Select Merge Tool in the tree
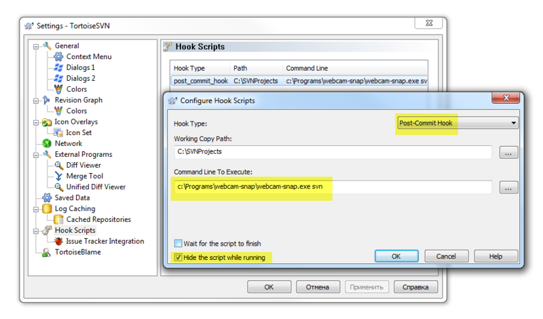This screenshot has height=319, width=543. [85, 176]
